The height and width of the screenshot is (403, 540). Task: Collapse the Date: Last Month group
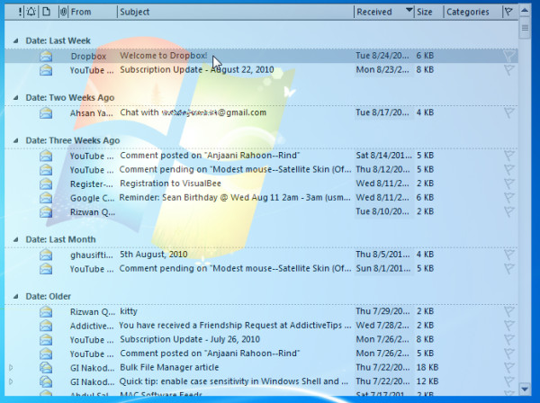pyautogui.click(x=16, y=239)
